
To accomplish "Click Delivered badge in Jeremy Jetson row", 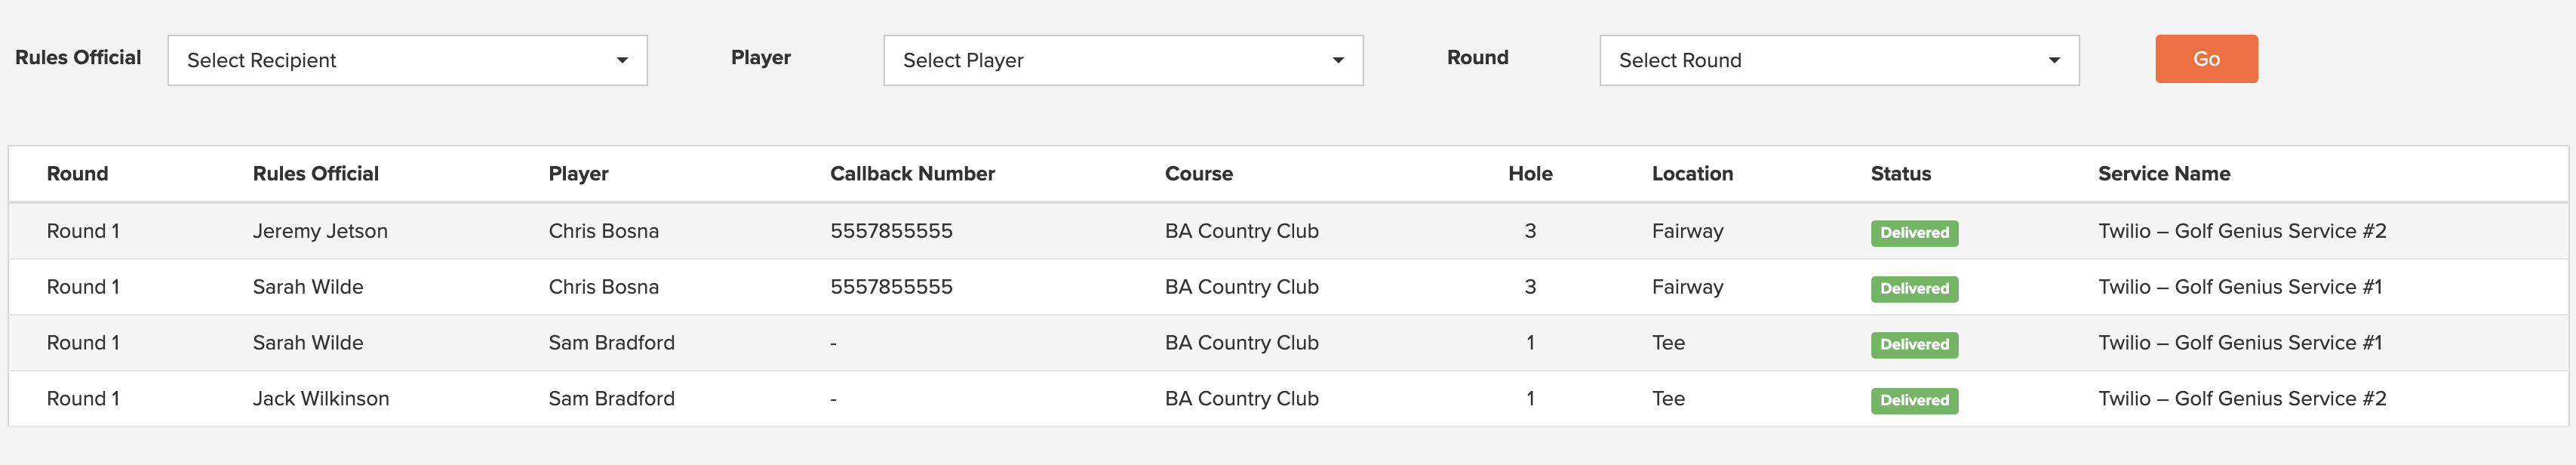I will pyautogui.click(x=1914, y=233).
